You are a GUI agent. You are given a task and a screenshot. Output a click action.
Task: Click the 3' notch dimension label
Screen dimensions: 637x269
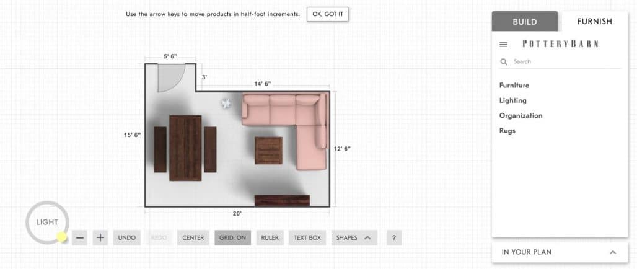[204, 77]
